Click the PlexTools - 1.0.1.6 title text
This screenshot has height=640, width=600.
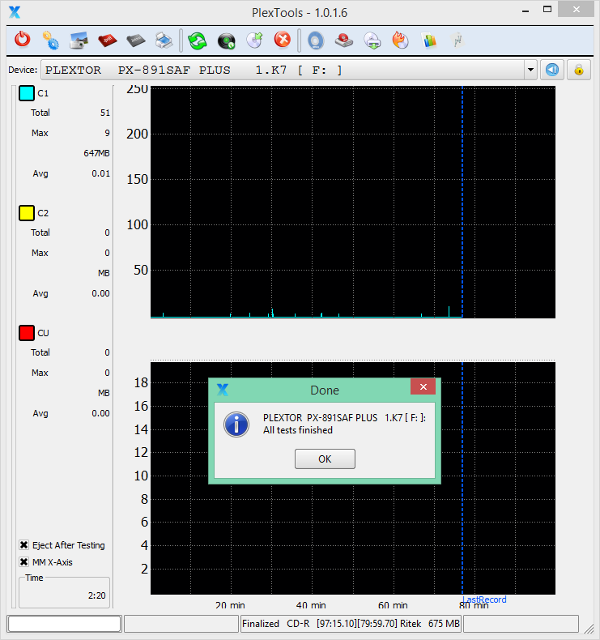point(300,13)
